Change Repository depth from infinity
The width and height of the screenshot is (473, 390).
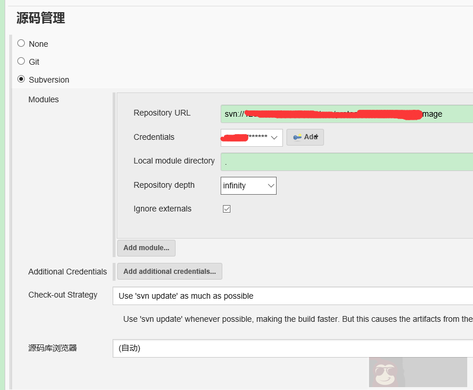248,185
